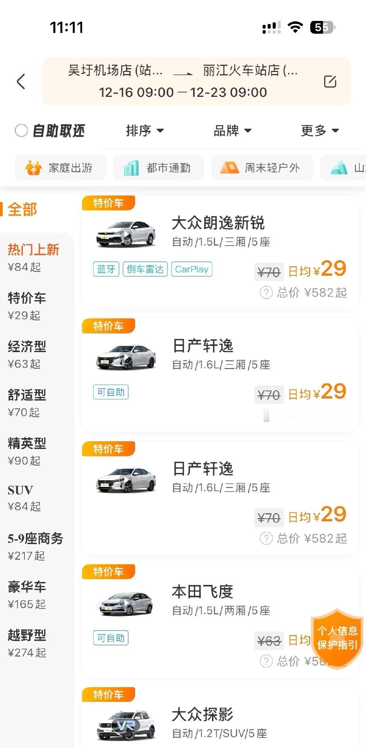Open 个人信息保护指引 shield badge

click(x=337, y=638)
